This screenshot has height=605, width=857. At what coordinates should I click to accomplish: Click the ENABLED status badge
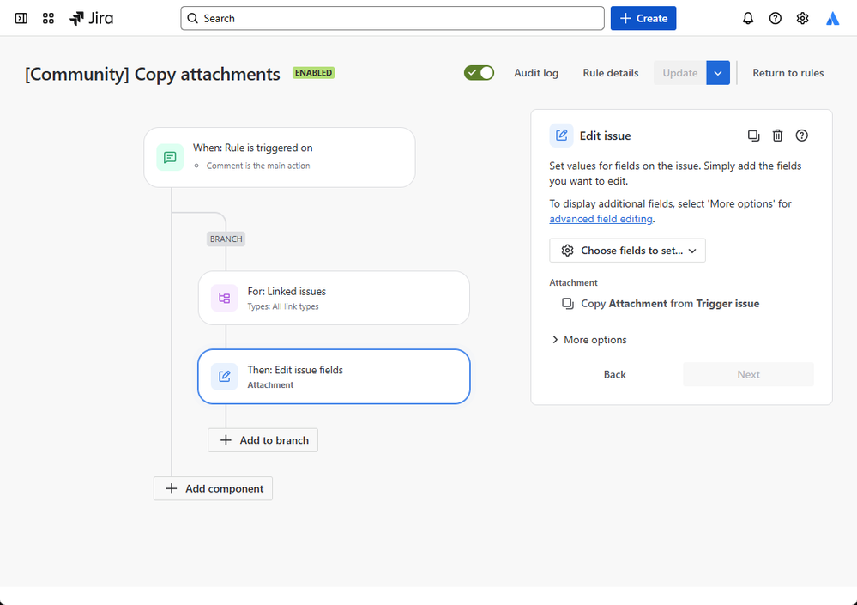[313, 73]
